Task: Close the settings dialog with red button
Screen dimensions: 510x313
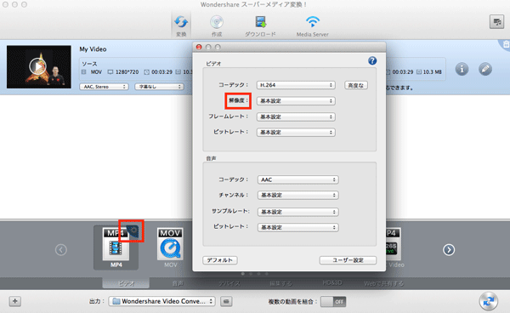Action: pyautogui.click(x=199, y=47)
